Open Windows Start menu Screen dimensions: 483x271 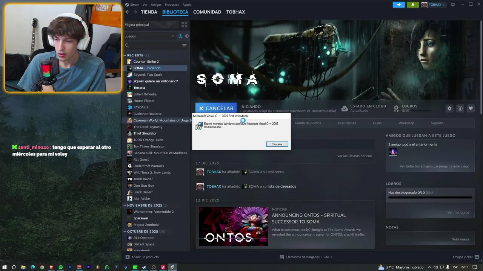[5, 267]
